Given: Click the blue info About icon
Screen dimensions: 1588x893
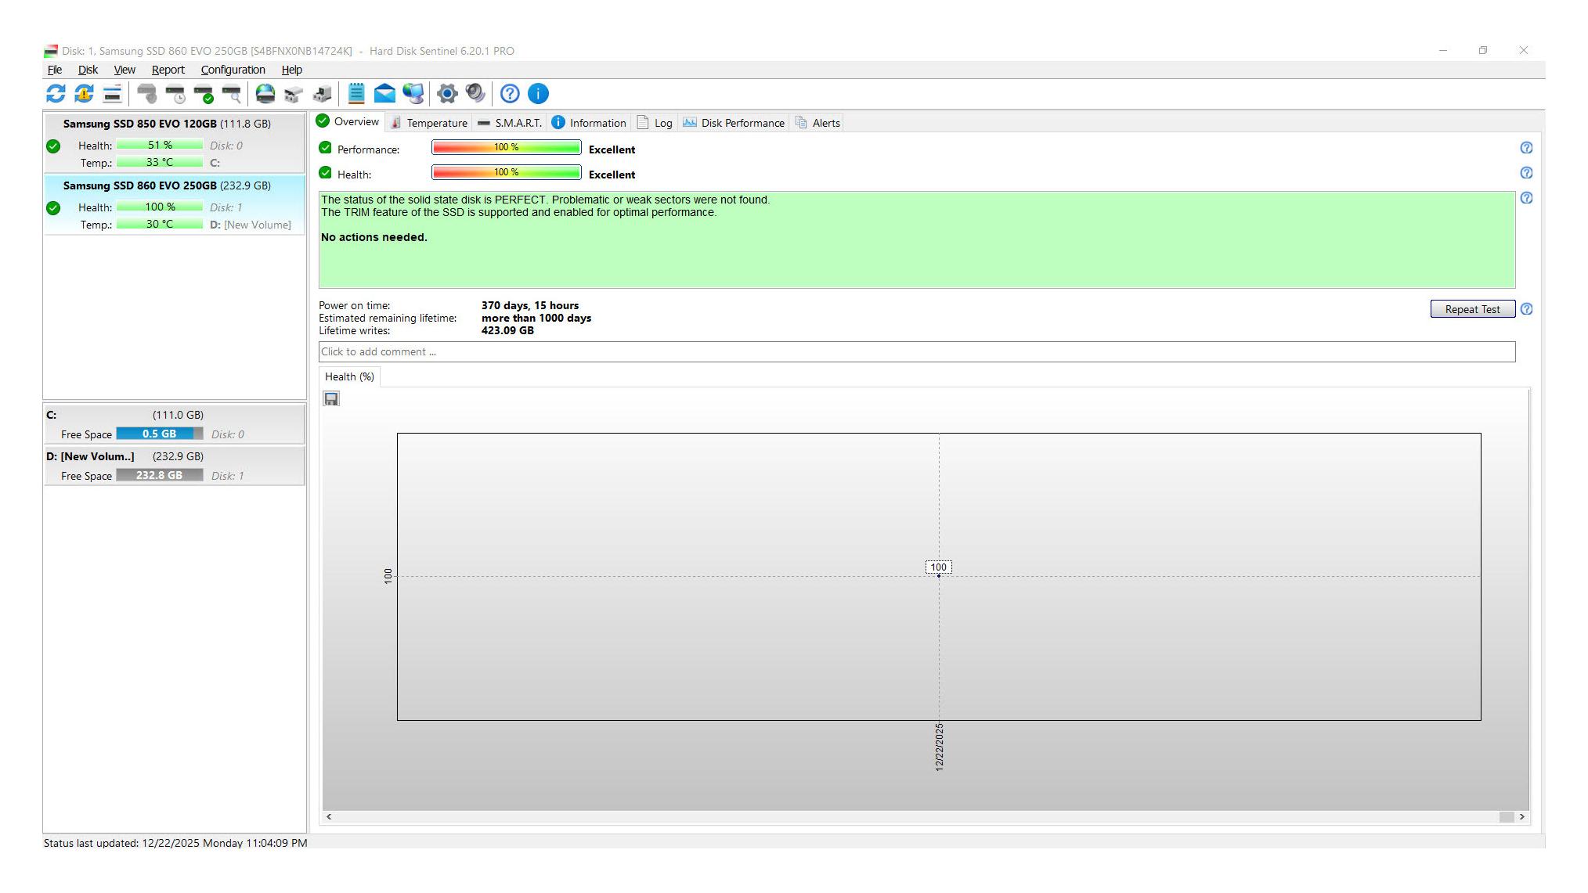Looking at the screenshot, I should [x=538, y=94].
